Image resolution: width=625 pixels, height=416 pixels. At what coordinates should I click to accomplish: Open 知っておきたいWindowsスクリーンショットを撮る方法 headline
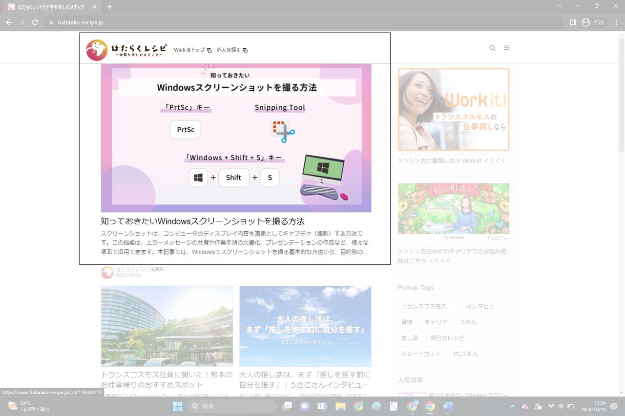(203, 221)
